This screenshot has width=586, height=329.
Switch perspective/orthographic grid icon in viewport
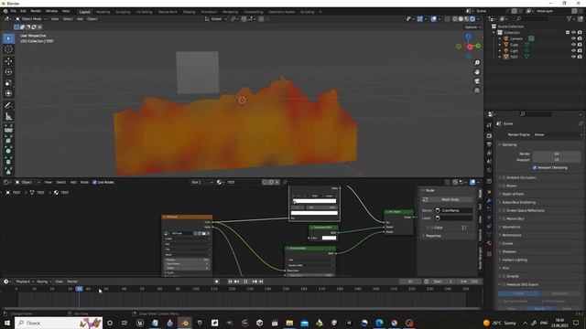pyautogui.click(x=477, y=90)
